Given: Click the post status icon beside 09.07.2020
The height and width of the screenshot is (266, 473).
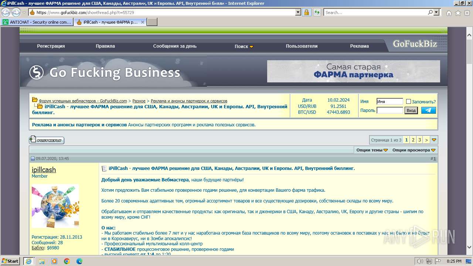Looking at the screenshot, I should [33, 158].
